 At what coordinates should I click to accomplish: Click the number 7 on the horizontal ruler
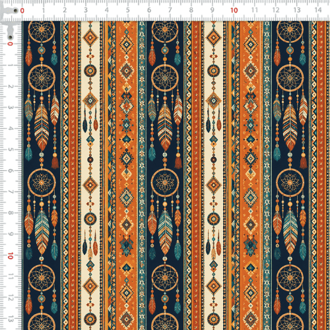point(170,10)
